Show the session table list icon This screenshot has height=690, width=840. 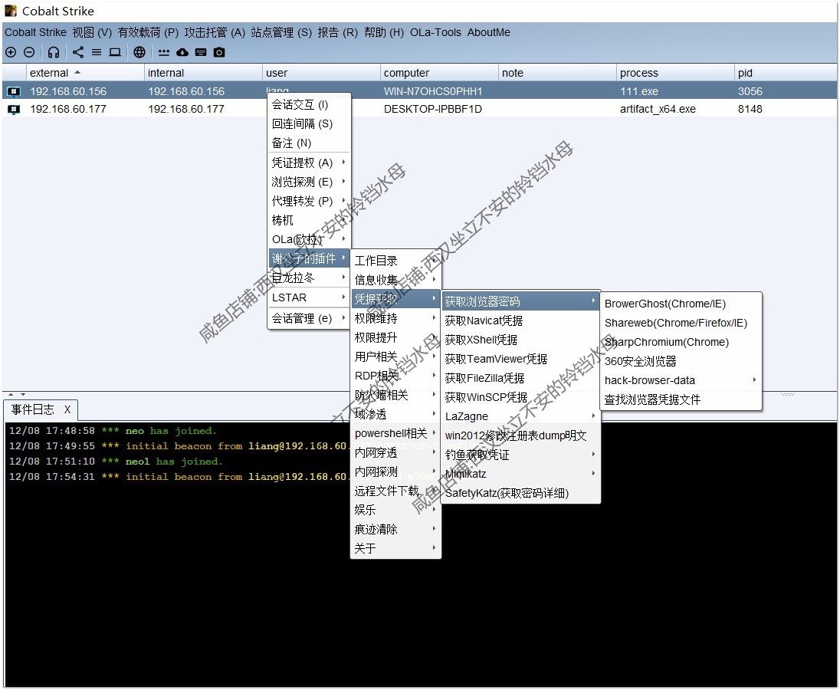[x=97, y=52]
